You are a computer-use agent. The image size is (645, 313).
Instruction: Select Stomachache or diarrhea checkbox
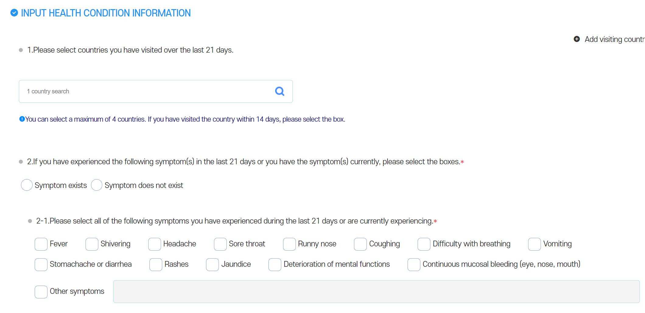pos(41,264)
